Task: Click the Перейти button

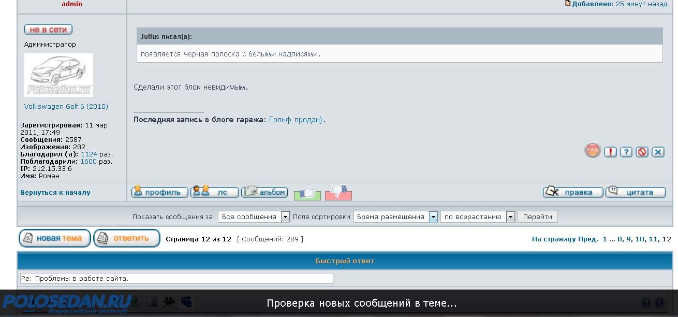Action: tap(537, 217)
